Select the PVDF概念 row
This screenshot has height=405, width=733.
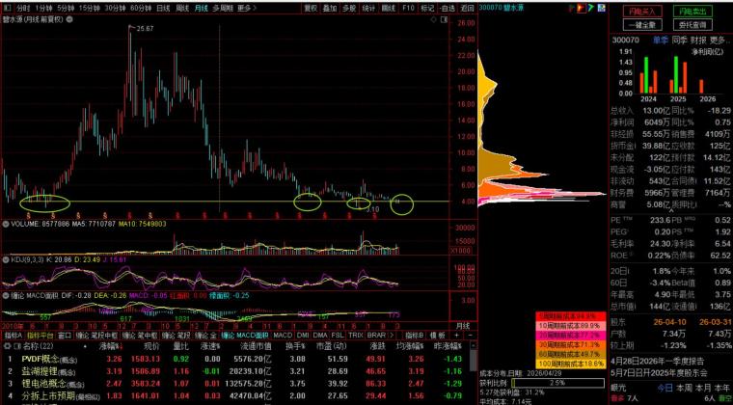tap(235, 360)
